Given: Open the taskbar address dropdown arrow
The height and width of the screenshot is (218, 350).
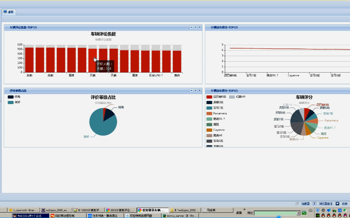Looking at the screenshot, I should [x=298, y=213].
